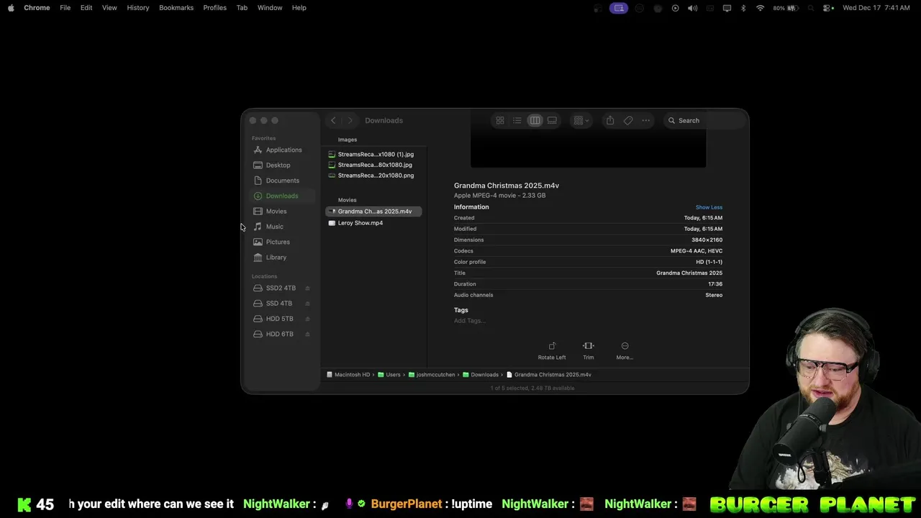The width and height of the screenshot is (921, 518).
Task: Click the video preview thumbnail
Action: coord(589,150)
